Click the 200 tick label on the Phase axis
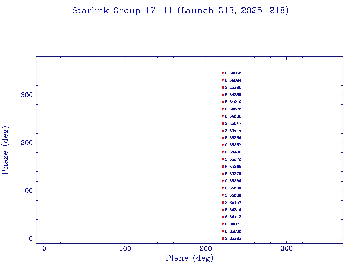This screenshot has width=361, height=271. (27, 143)
